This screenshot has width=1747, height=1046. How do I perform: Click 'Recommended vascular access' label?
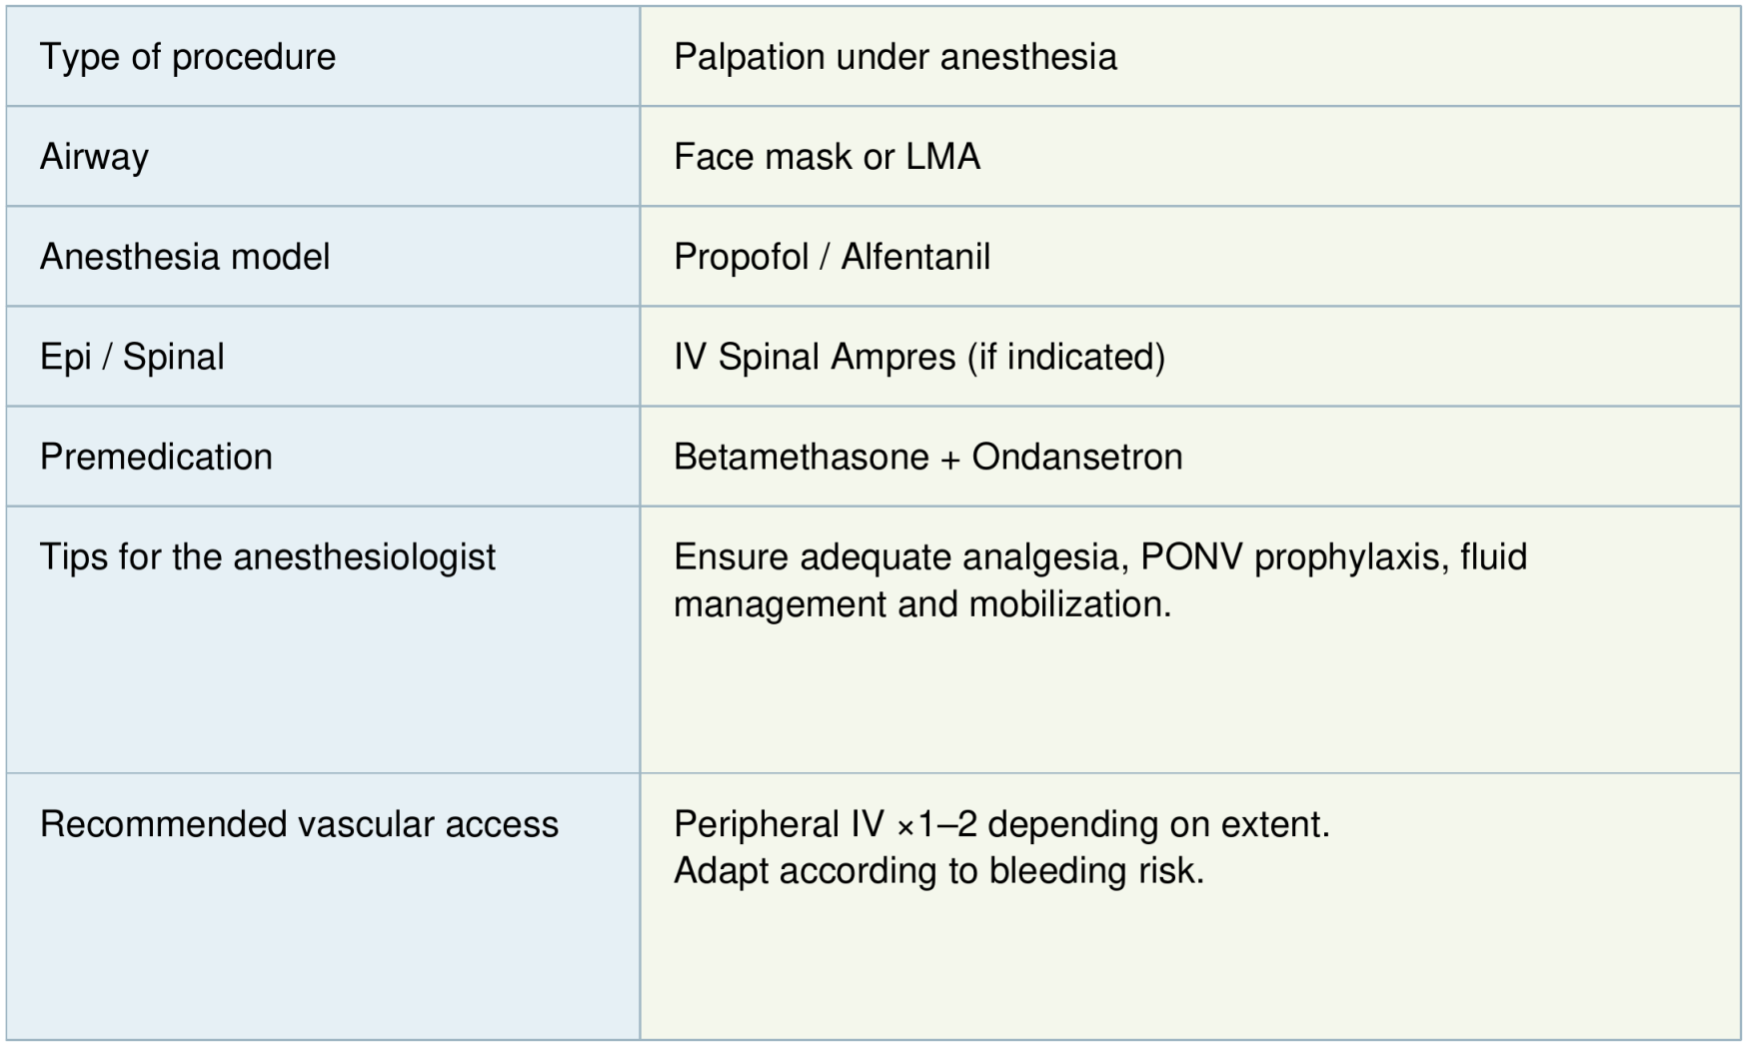click(x=299, y=824)
